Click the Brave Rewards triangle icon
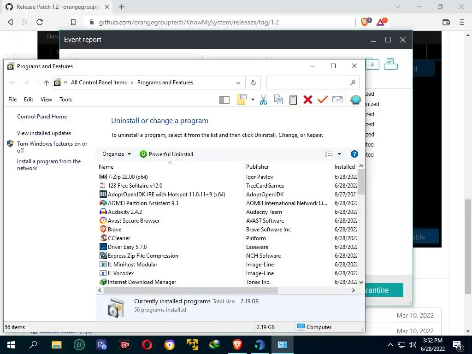Image resolution: width=472 pixels, height=354 pixels. (x=381, y=22)
